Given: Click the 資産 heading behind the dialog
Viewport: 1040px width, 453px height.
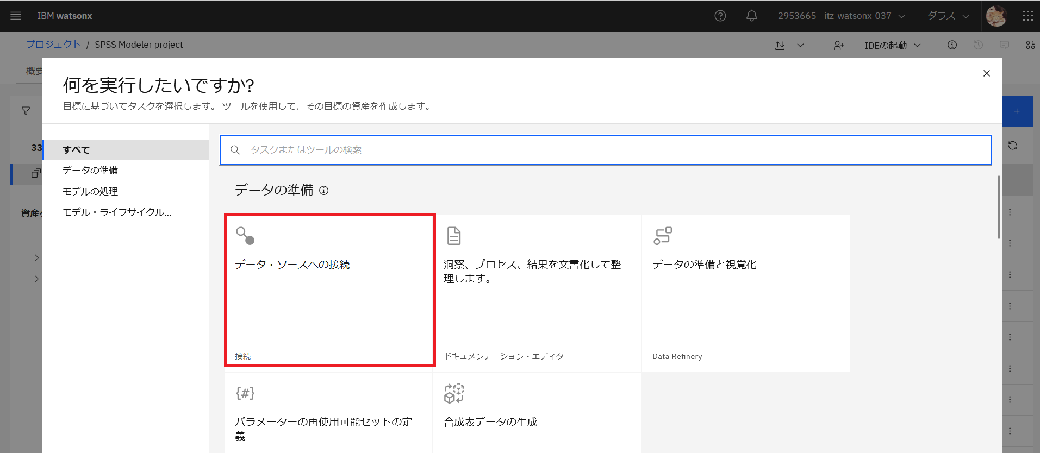Looking at the screenshot, I should (x=30, y=213).
